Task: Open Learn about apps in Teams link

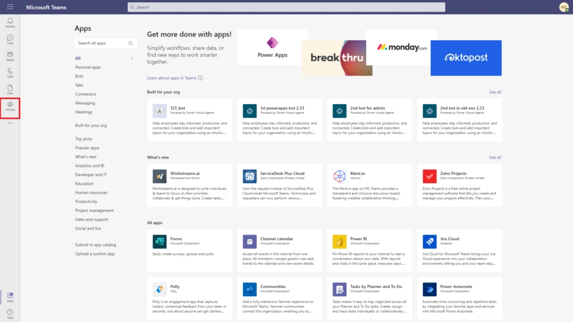Action: 172,78
